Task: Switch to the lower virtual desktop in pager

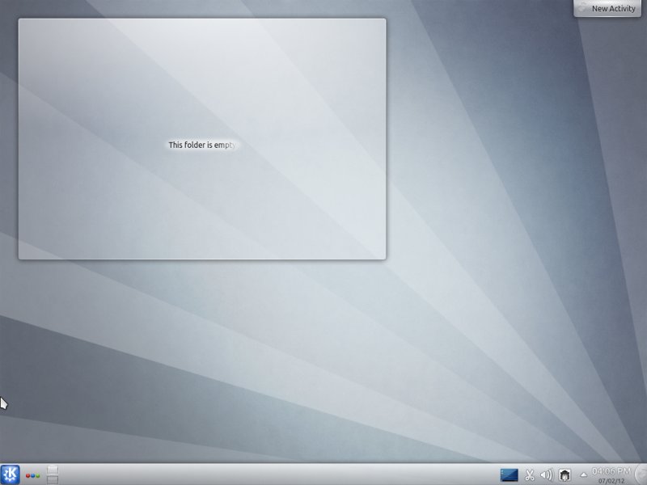Action: 53,479
